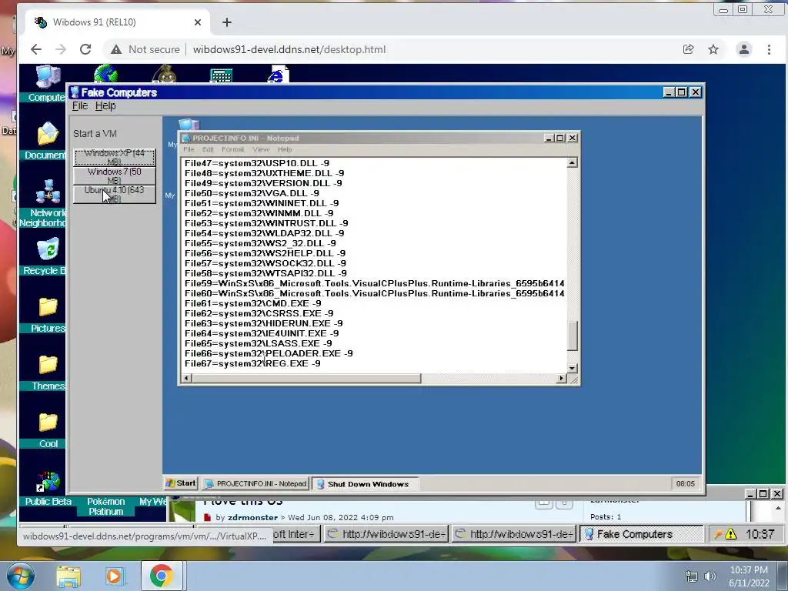Viewport: 788px width, 591px height.
Task: Open the Cool folder icon
Action: [48, 422]
